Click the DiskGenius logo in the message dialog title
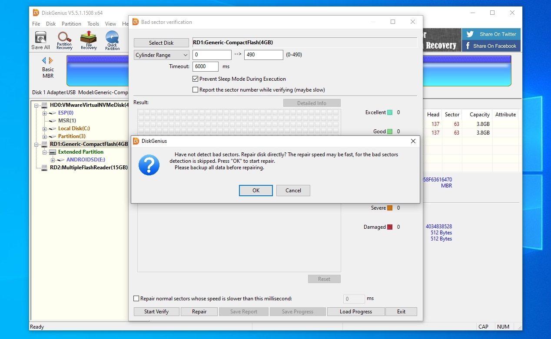The image size is (551, 339). click(x=136, y=141)
